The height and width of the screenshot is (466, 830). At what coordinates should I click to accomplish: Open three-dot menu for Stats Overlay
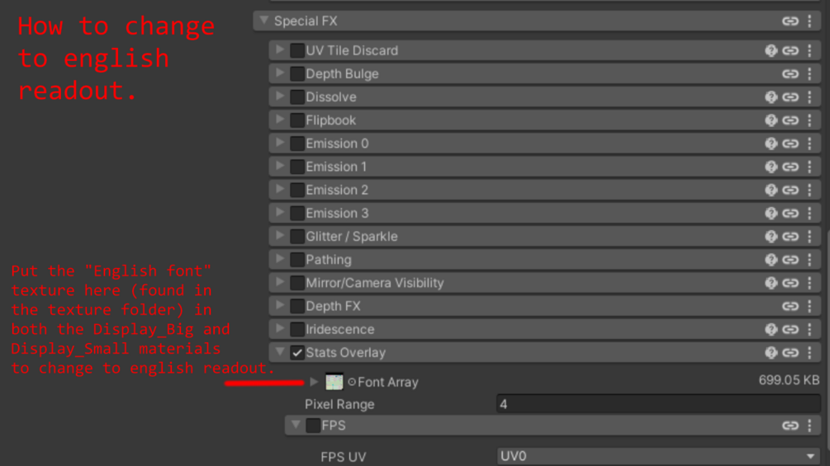point(809,352)
